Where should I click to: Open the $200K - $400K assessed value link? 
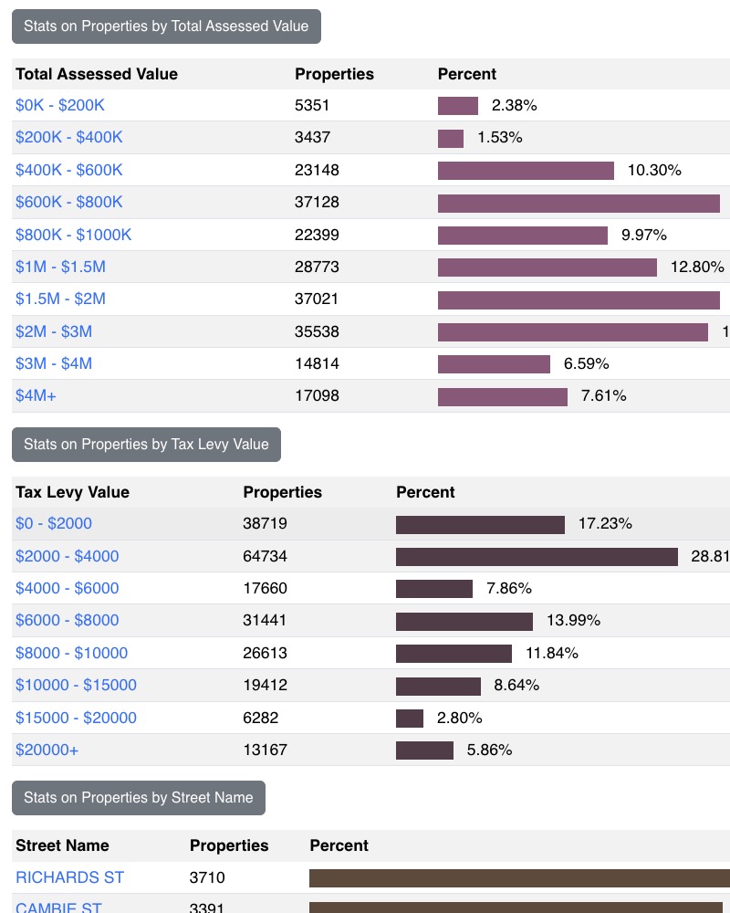pos(68,137)
